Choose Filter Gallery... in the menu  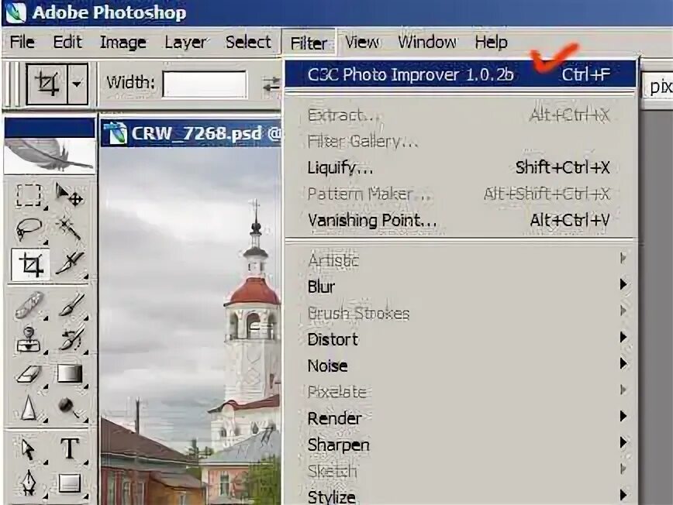[x=460, y=141]
